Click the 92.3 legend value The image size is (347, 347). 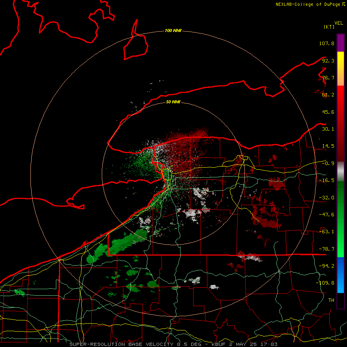pyautogui.click(x=328, y=61)
